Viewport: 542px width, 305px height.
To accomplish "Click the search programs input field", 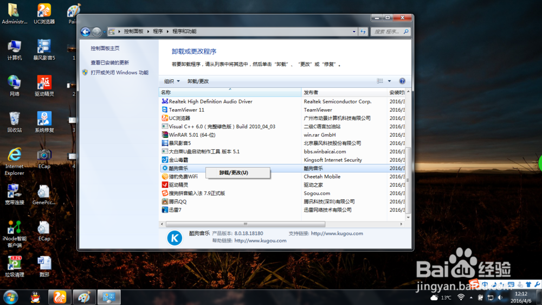I will [387, 31].
